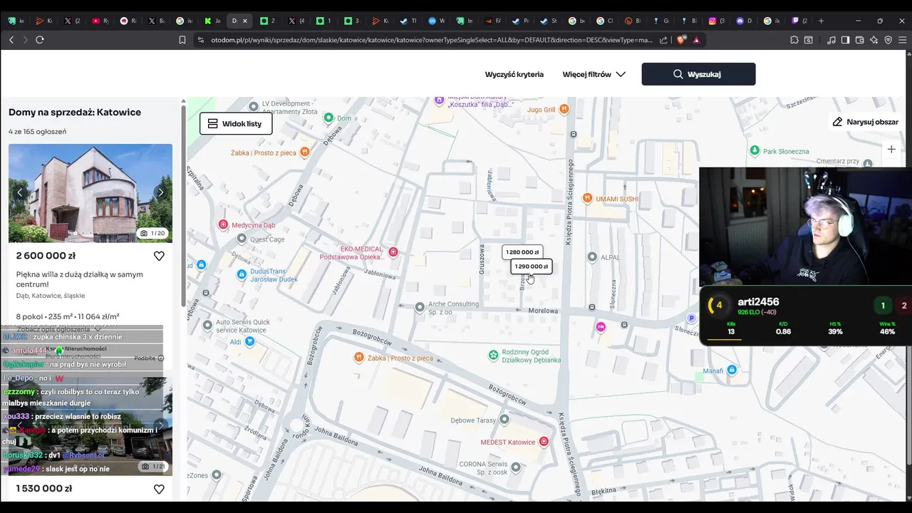Go back with the browser back arrow
Image resolution: width=912 pixels, height=513 pixels.
click(11, 40)
